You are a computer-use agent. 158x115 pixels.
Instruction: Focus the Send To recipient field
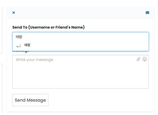pyautogui.click(x=81, y=37)
